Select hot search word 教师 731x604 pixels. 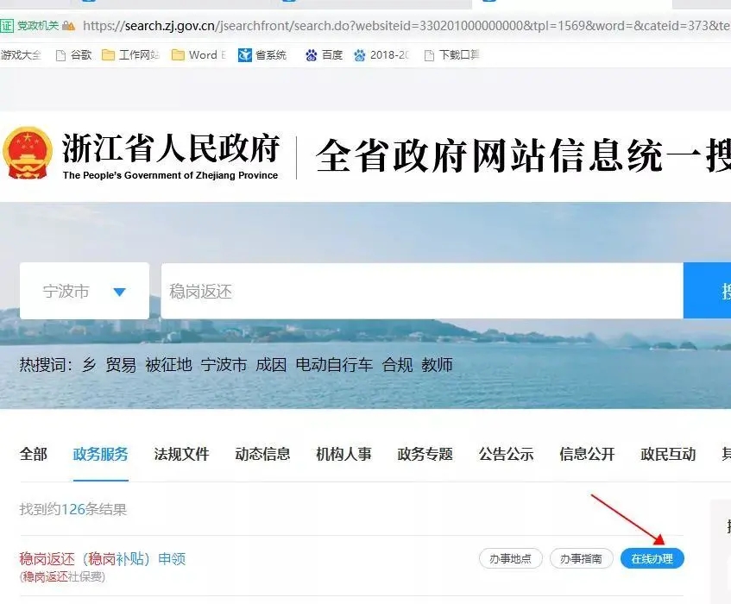[437, 364]
